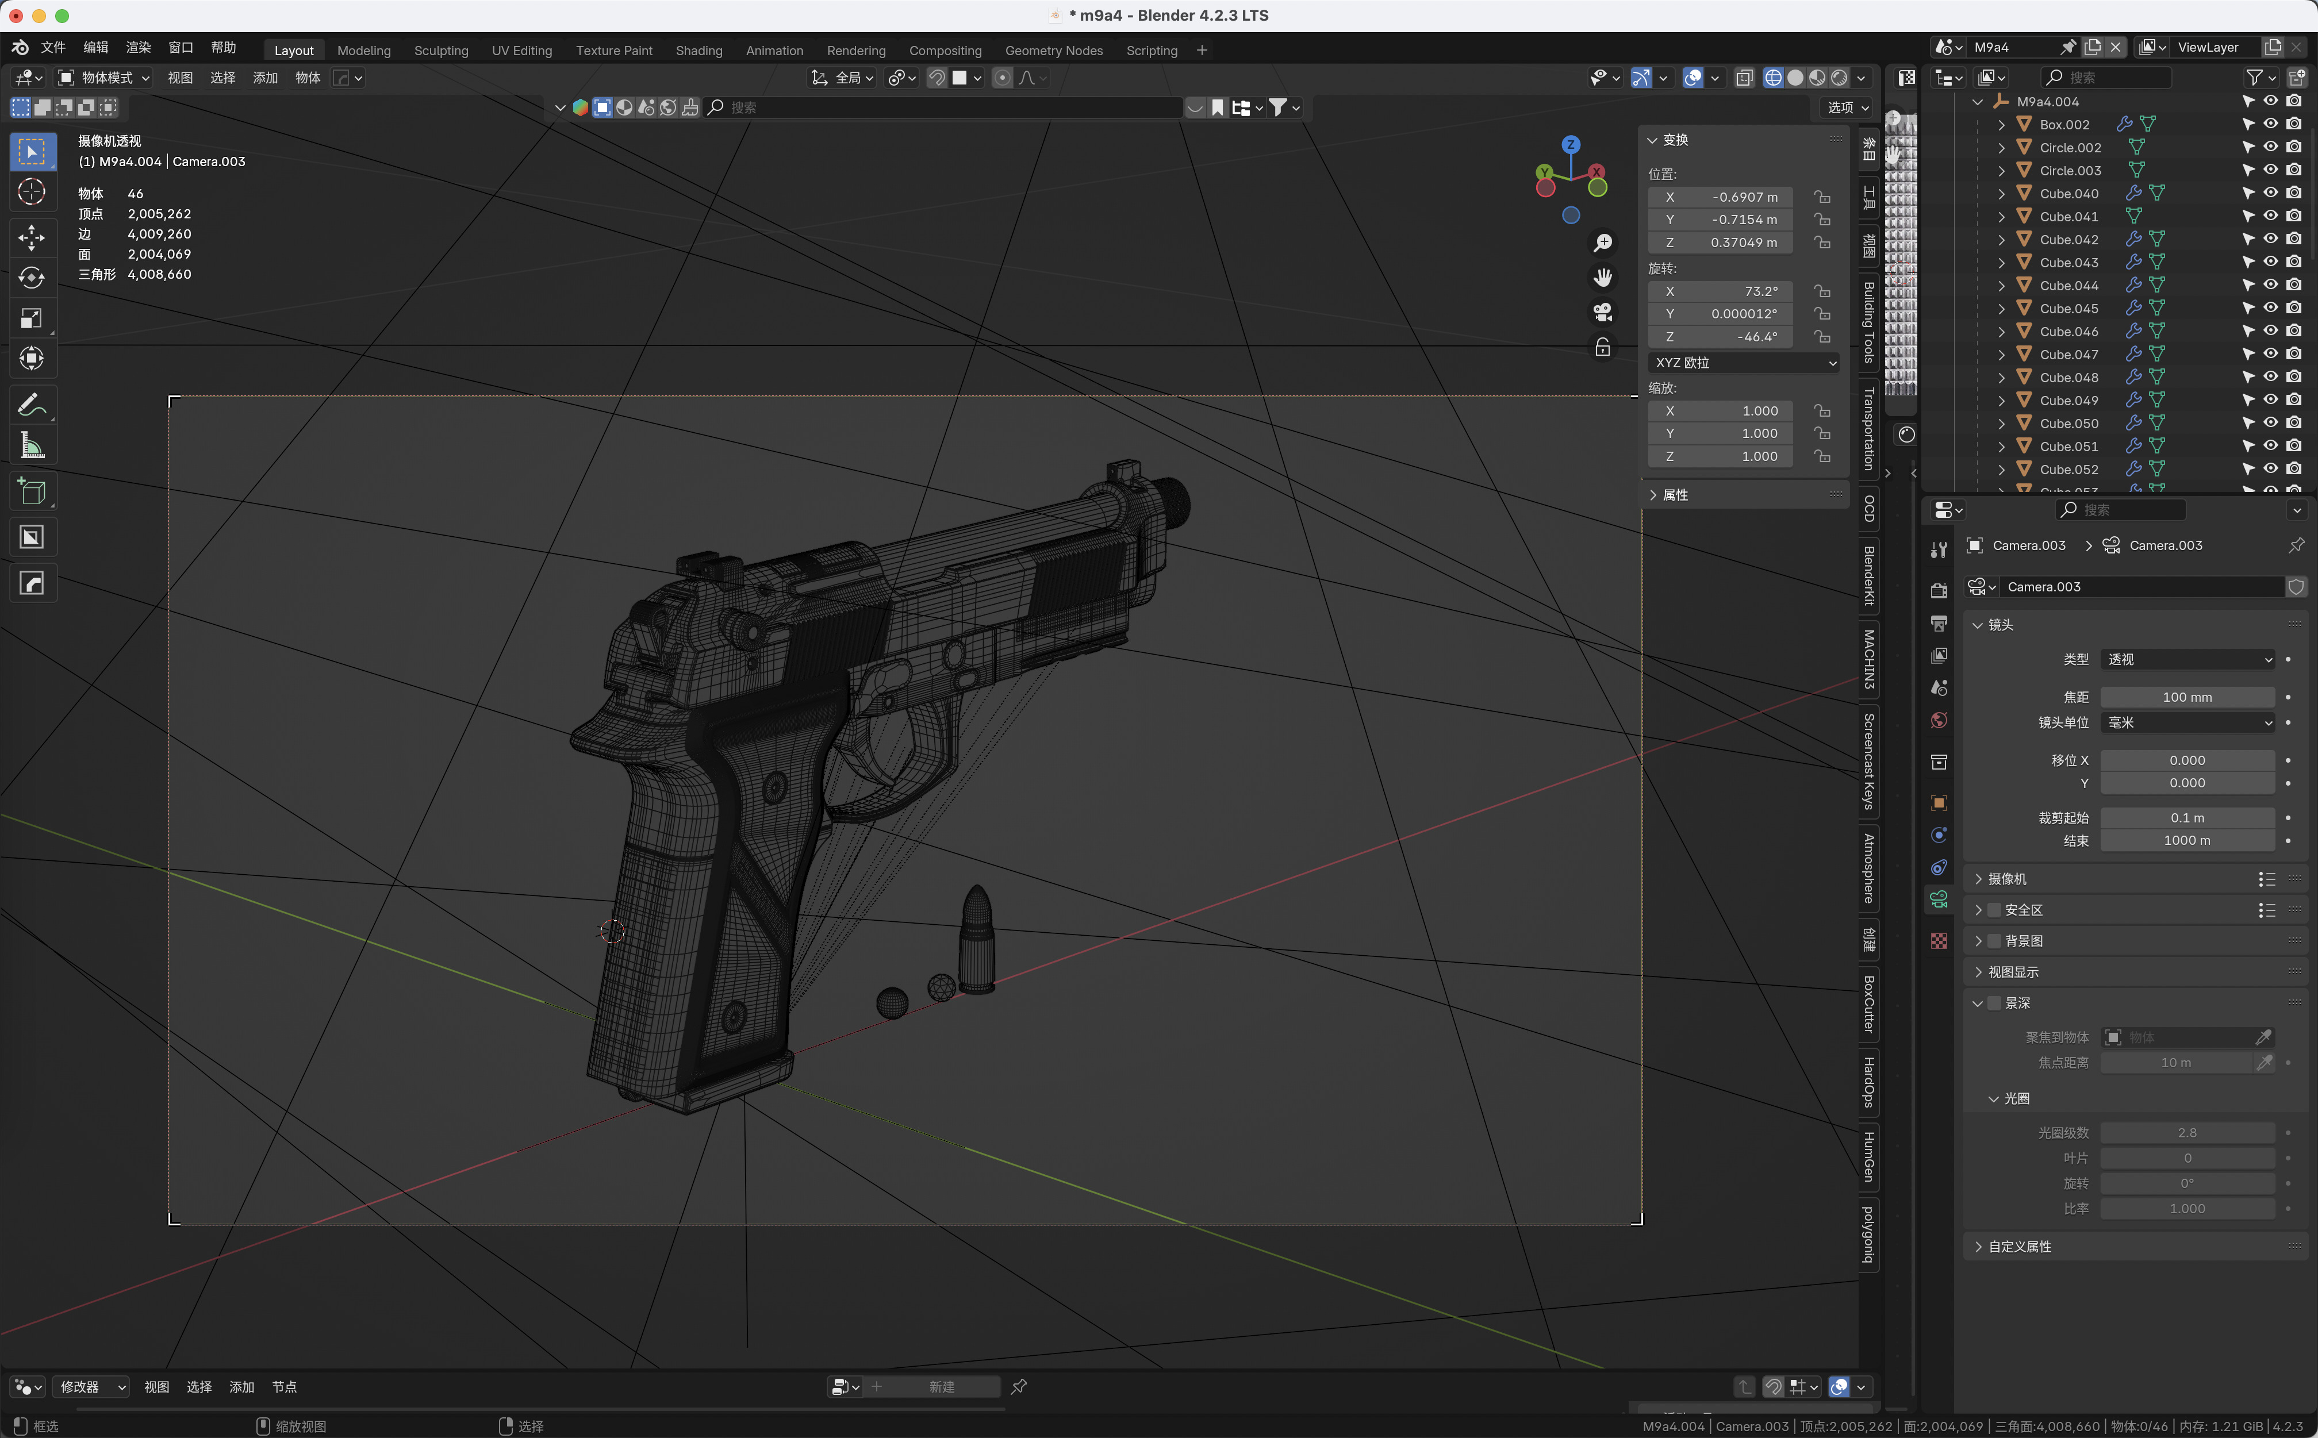Screen dimensions: 2318x1438
Task: Open the Render properties tab
Action: coord(1940,591)
